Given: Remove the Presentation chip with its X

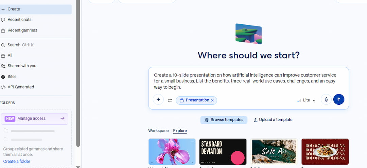Looking at the screenshot, I should (212, 100).
